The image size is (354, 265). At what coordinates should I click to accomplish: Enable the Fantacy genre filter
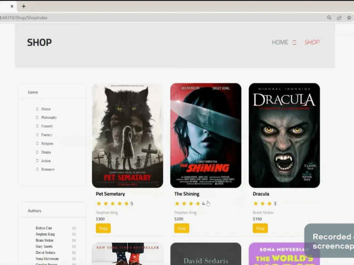pyautogui.click(x=37, y=135)
